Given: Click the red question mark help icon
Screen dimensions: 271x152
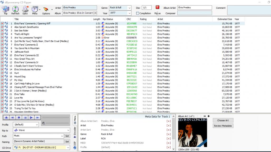Looking at the screenshot, I should tap(157, 7).
